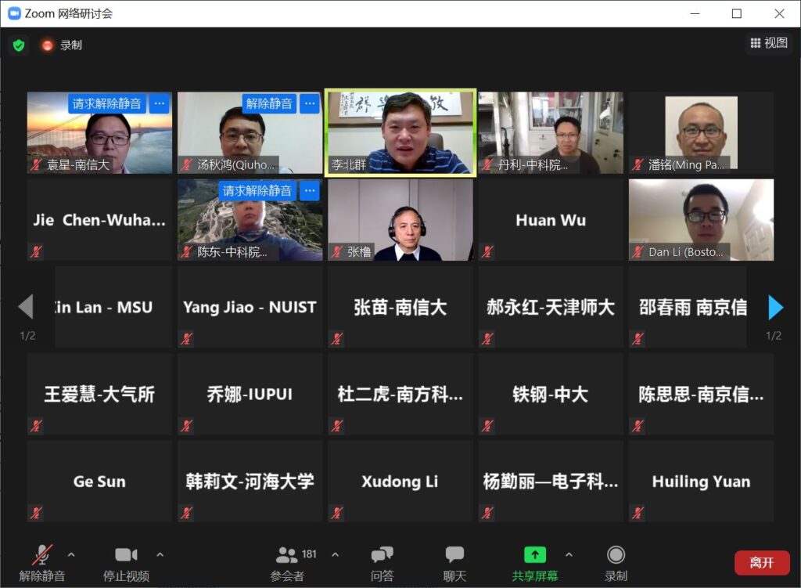This screenshot has height=588, width=801.
Task: Open the 视图 view layout button
Action: click(769, 43)
